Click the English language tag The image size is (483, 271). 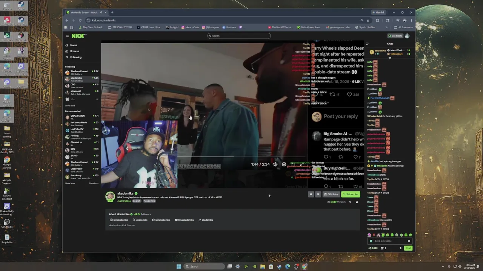coord(137,201)
